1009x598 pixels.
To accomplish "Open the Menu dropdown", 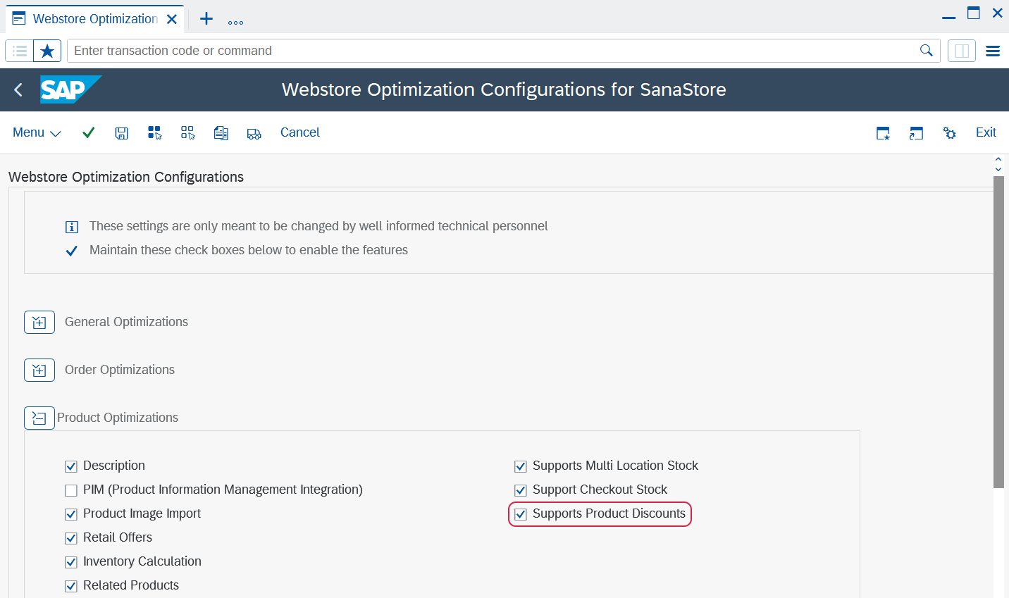I will [37, 132].
